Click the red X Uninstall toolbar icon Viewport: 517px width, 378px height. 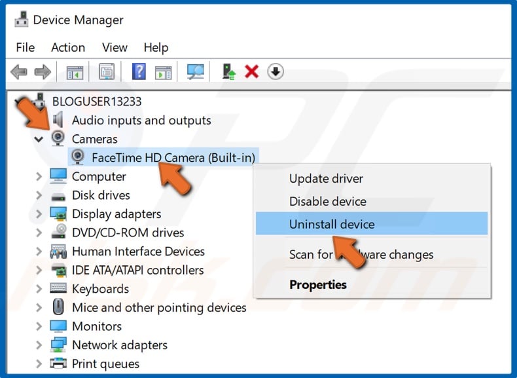click(251, 71)
